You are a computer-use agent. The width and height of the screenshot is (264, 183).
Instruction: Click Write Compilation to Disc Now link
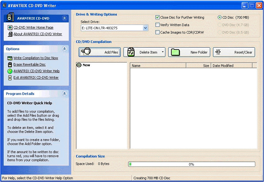(x=36, y=58)
